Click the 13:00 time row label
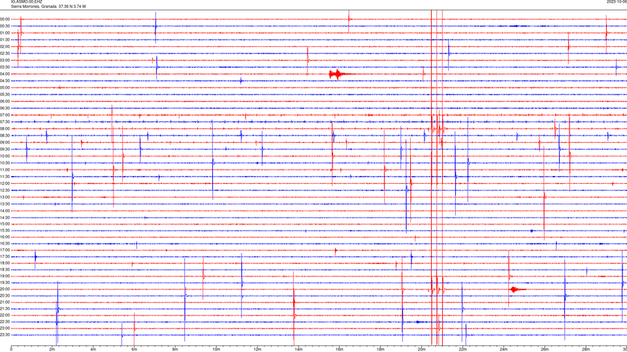The image size is (627, 352). coord(5,197)
